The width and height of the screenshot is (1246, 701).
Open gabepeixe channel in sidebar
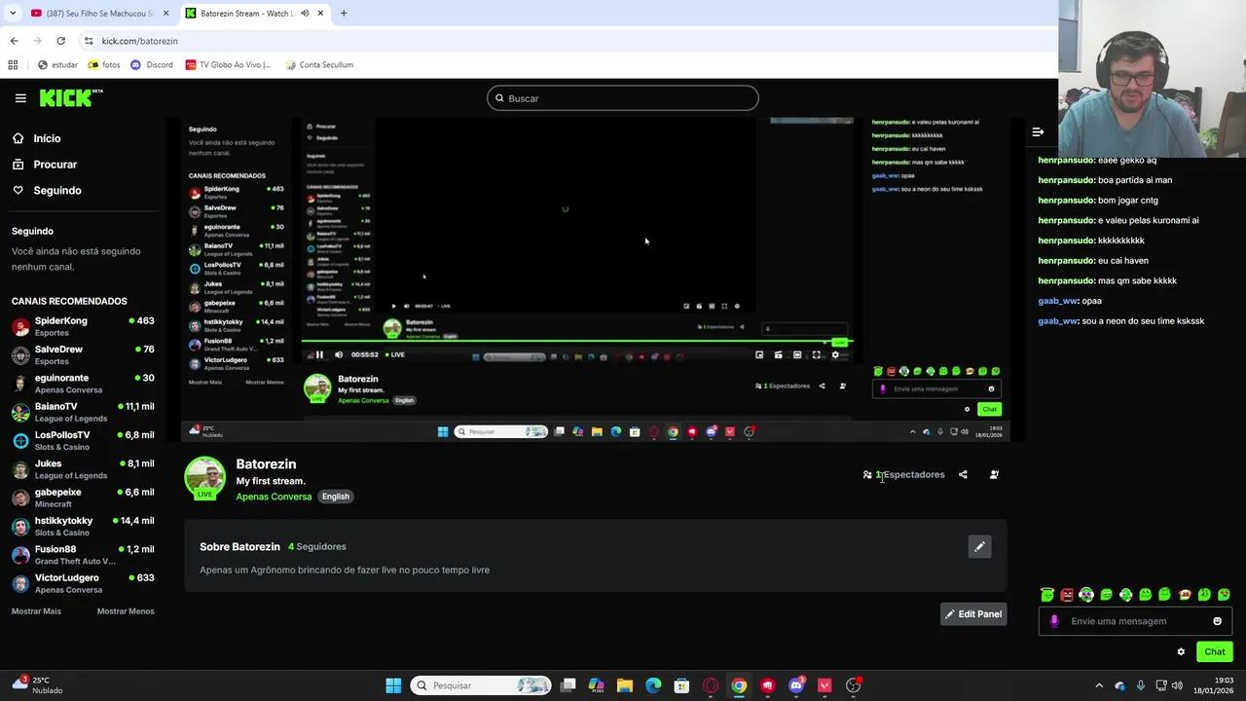83,498
